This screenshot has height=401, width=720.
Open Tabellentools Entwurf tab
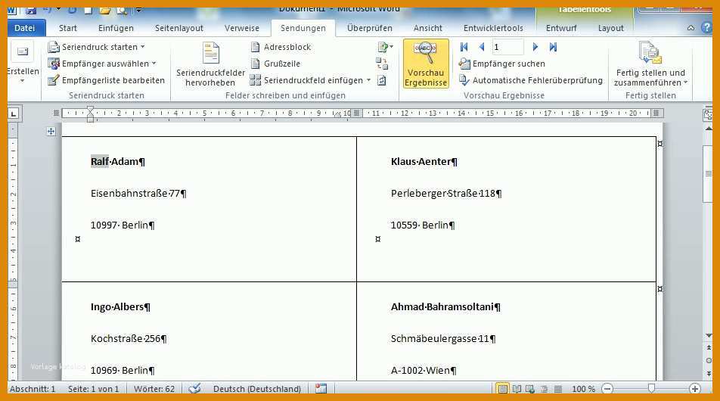coord(561,28)
